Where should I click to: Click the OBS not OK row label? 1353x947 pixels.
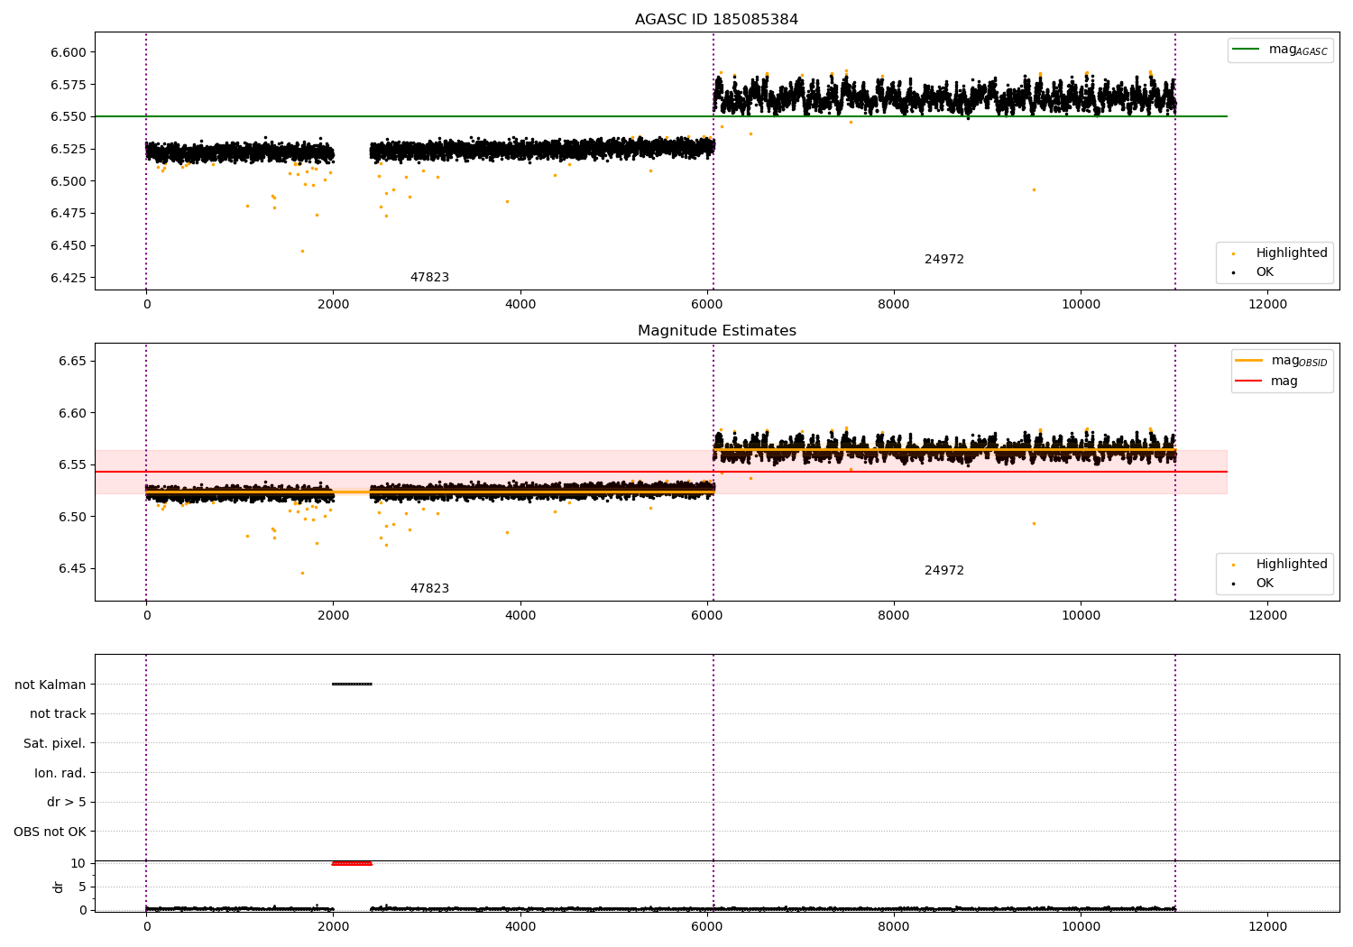coord(50,832)
